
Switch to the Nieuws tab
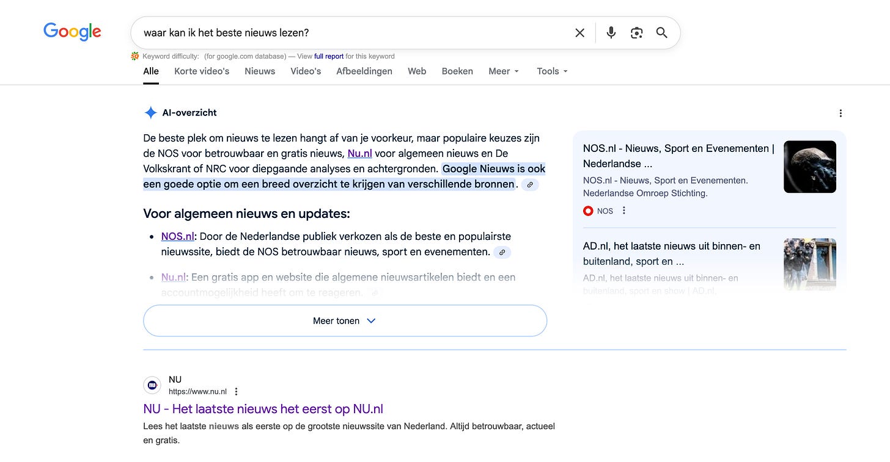260,71
